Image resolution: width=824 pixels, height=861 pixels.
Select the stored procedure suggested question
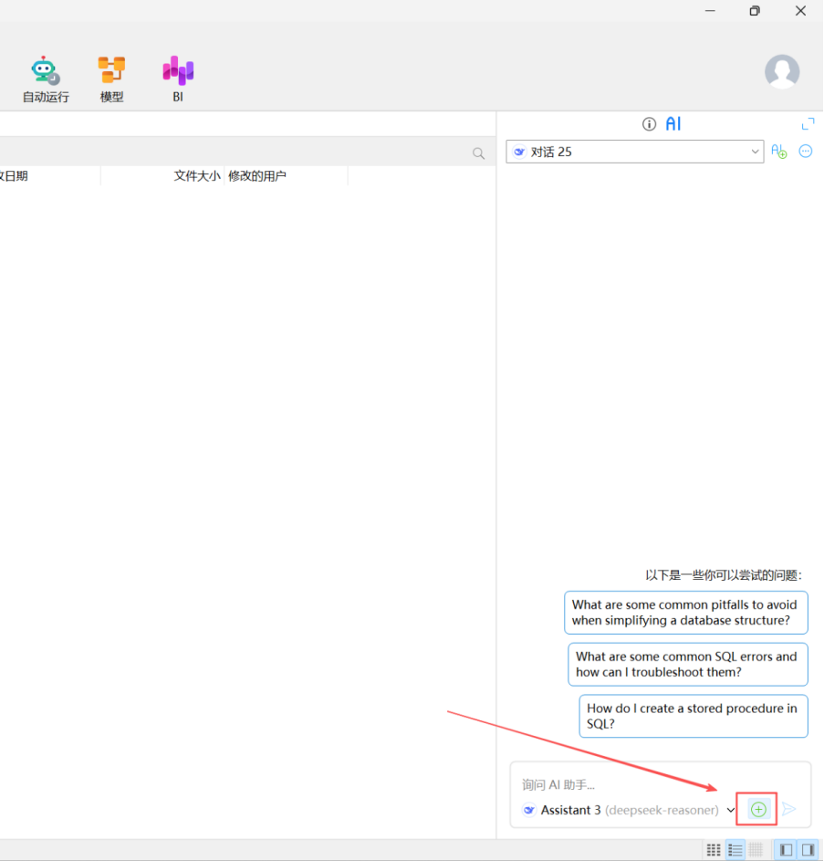click(693, 716)
